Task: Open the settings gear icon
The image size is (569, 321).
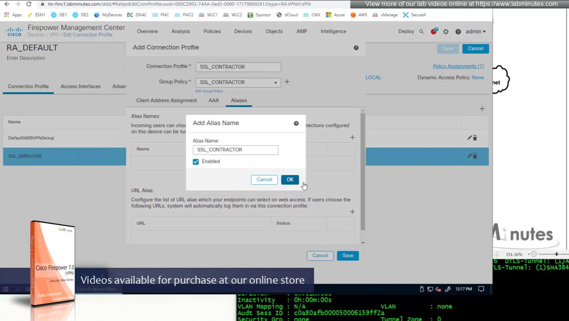Action: pos(446,31)
